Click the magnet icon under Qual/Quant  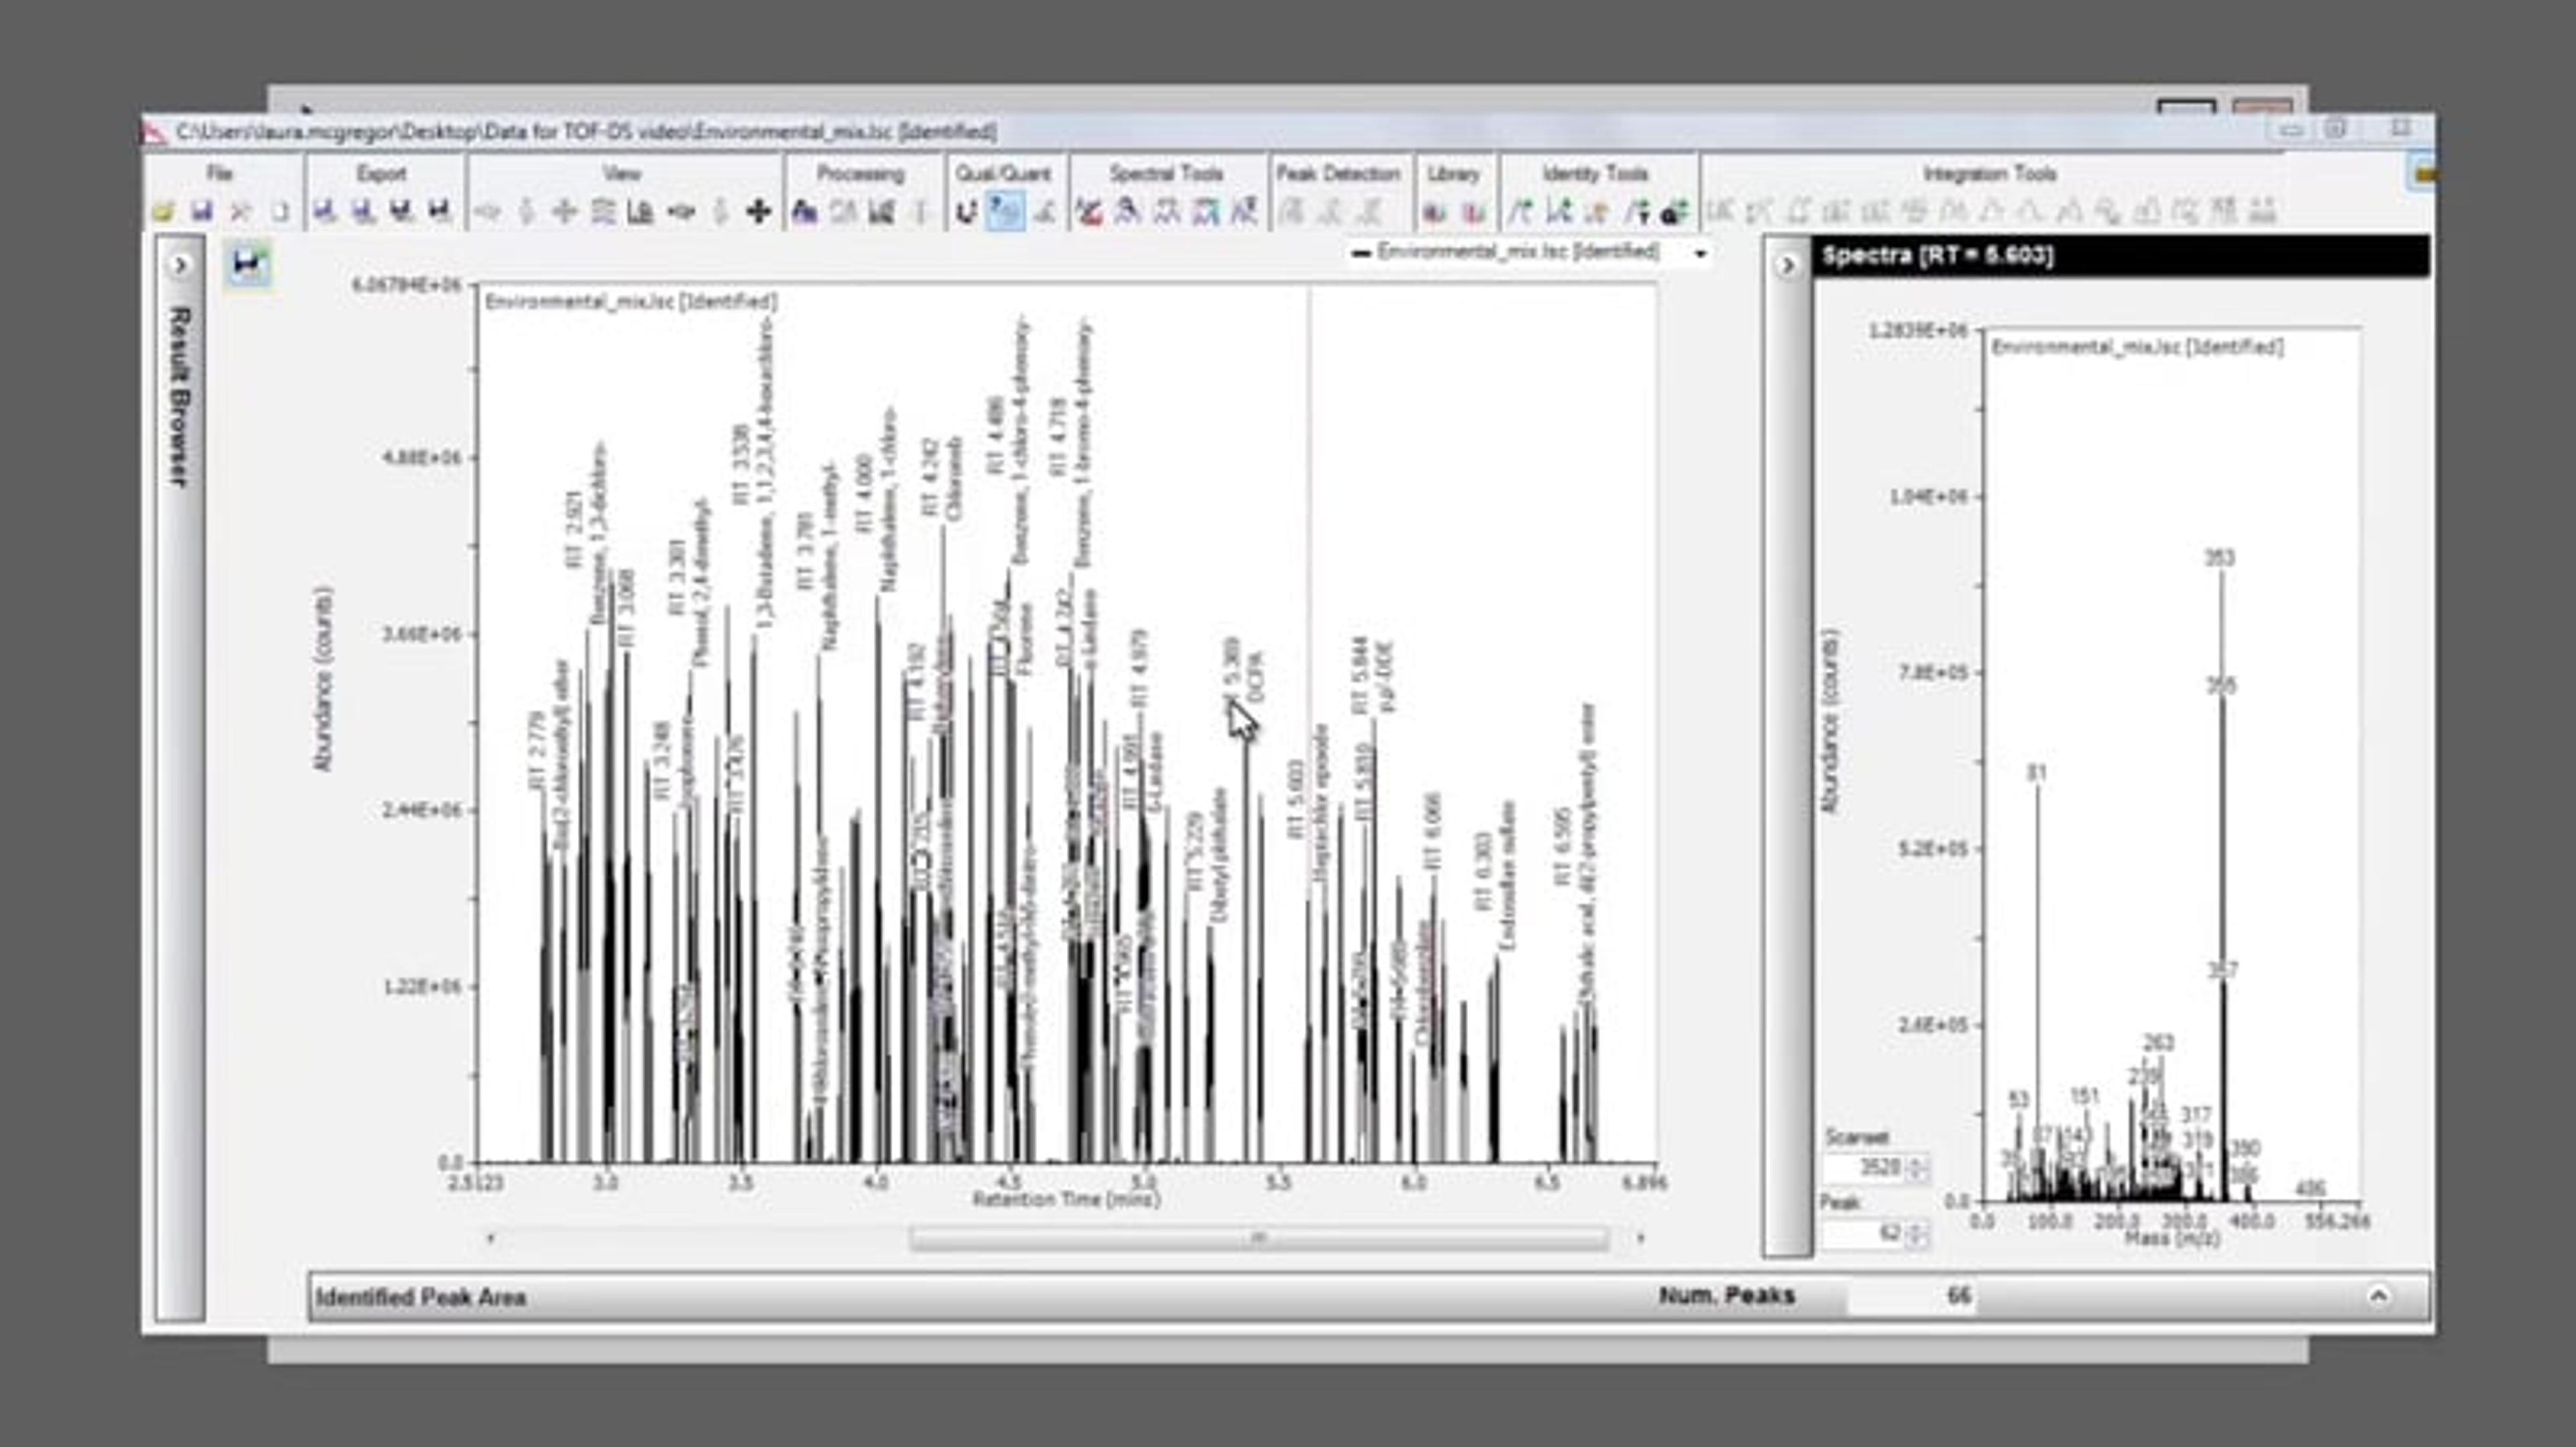click(x=965, y=211)
